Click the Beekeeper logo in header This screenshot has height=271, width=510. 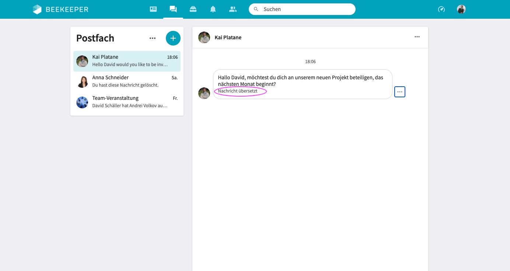(60, 9)
